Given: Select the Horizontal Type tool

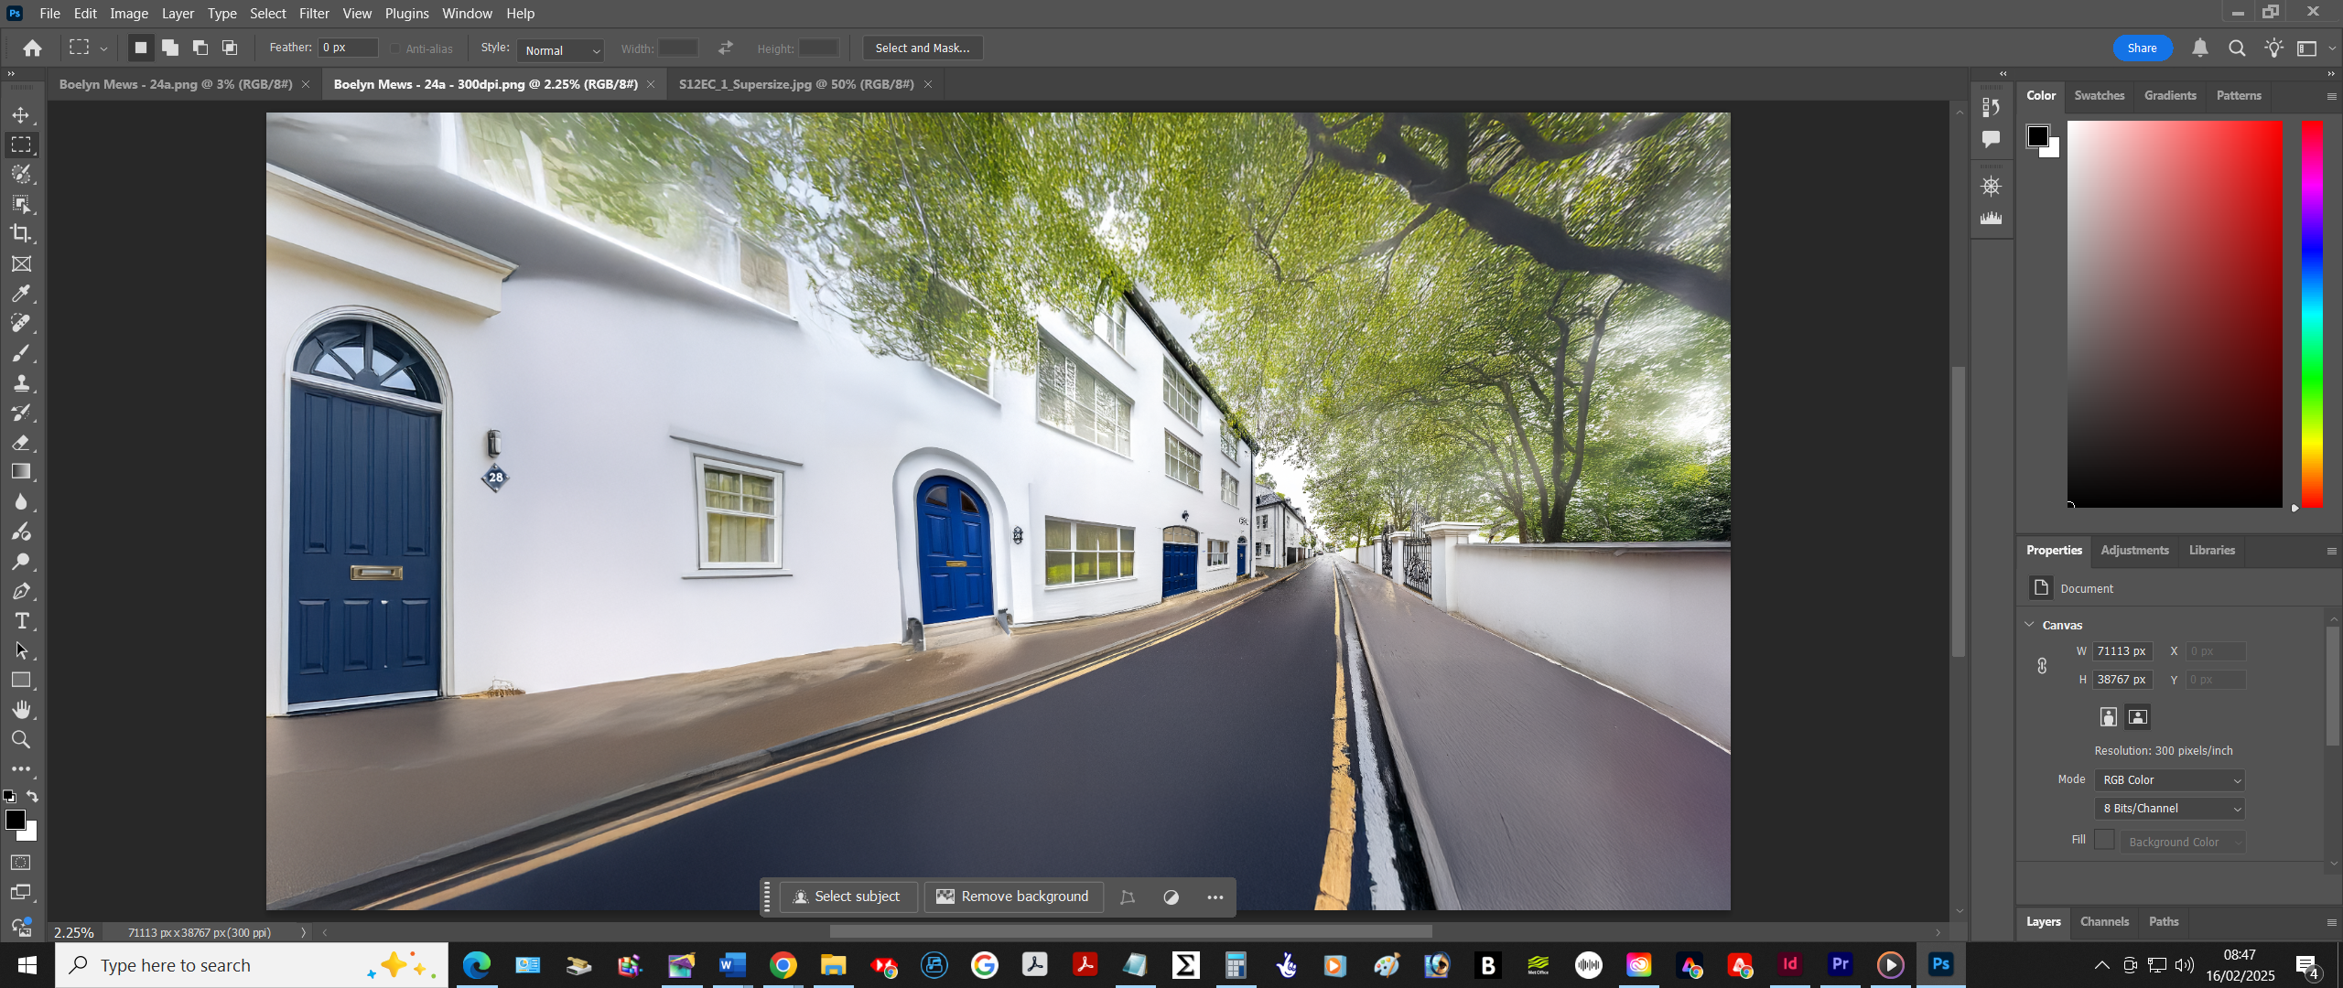Looking at the screenshot, I should (x=21, y=621).
